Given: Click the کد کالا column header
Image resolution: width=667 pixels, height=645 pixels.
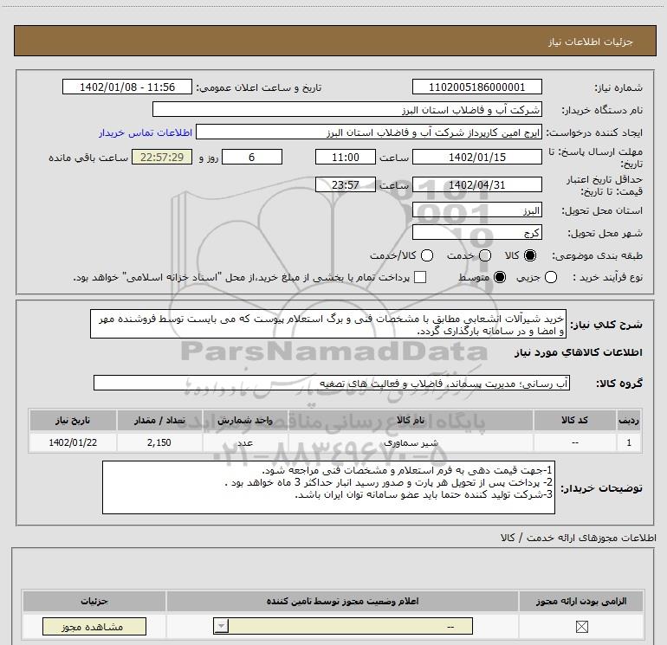Looking at the screenshot, I should [x=574, y=420].
